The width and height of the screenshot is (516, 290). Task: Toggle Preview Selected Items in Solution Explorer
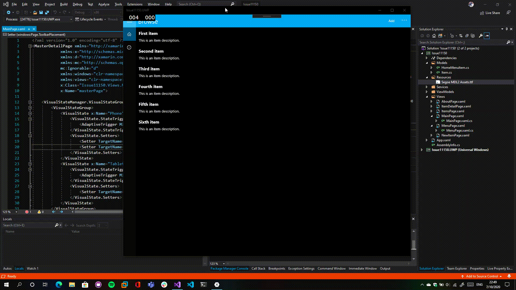click(486, 36)
